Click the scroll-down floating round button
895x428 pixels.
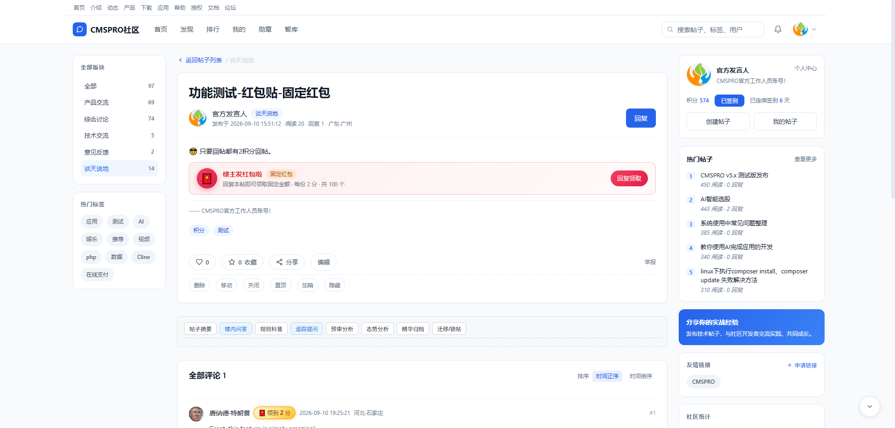[870, 407]
